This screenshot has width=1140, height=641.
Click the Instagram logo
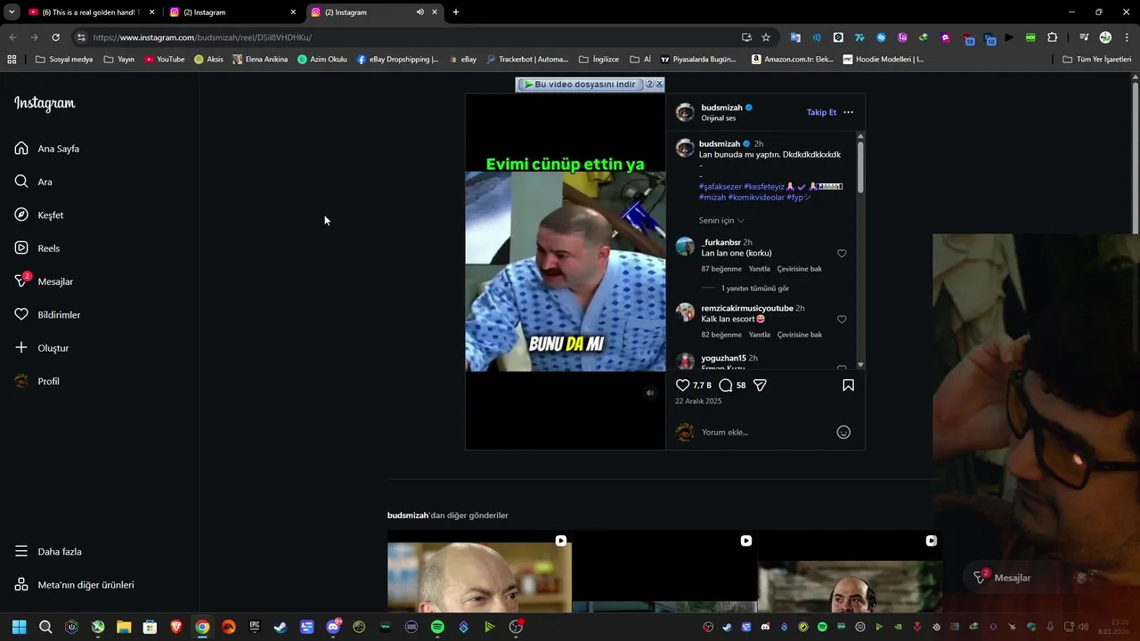[45, 103]
